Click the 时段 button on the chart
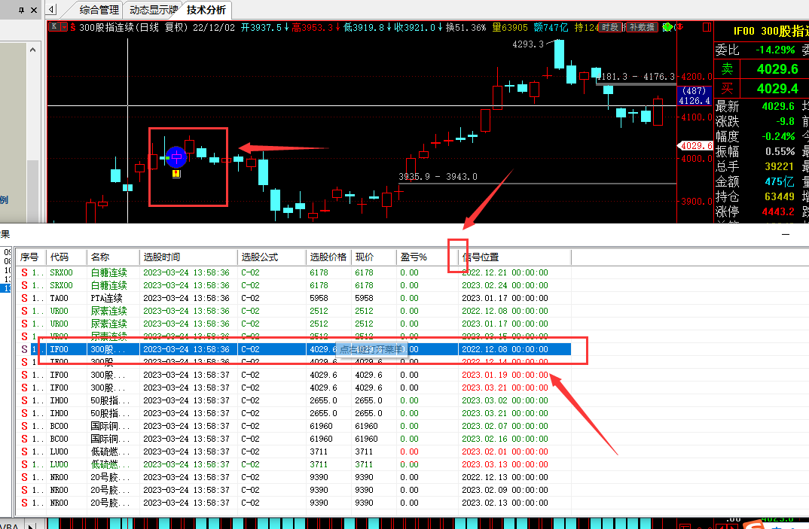This screenshot has width=809, height=529. coord(610,27)
